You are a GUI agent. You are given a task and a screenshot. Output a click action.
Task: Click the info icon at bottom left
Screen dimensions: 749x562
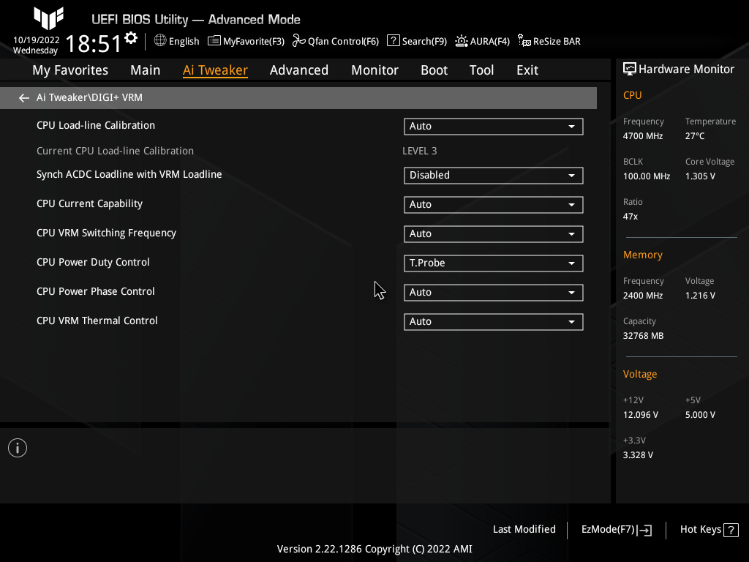click(x=17, y=447)
